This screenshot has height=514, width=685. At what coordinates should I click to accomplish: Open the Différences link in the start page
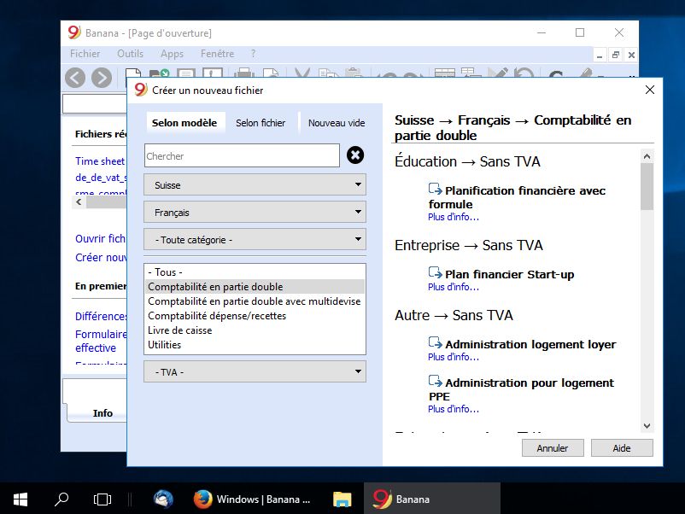tap(101, 316)
